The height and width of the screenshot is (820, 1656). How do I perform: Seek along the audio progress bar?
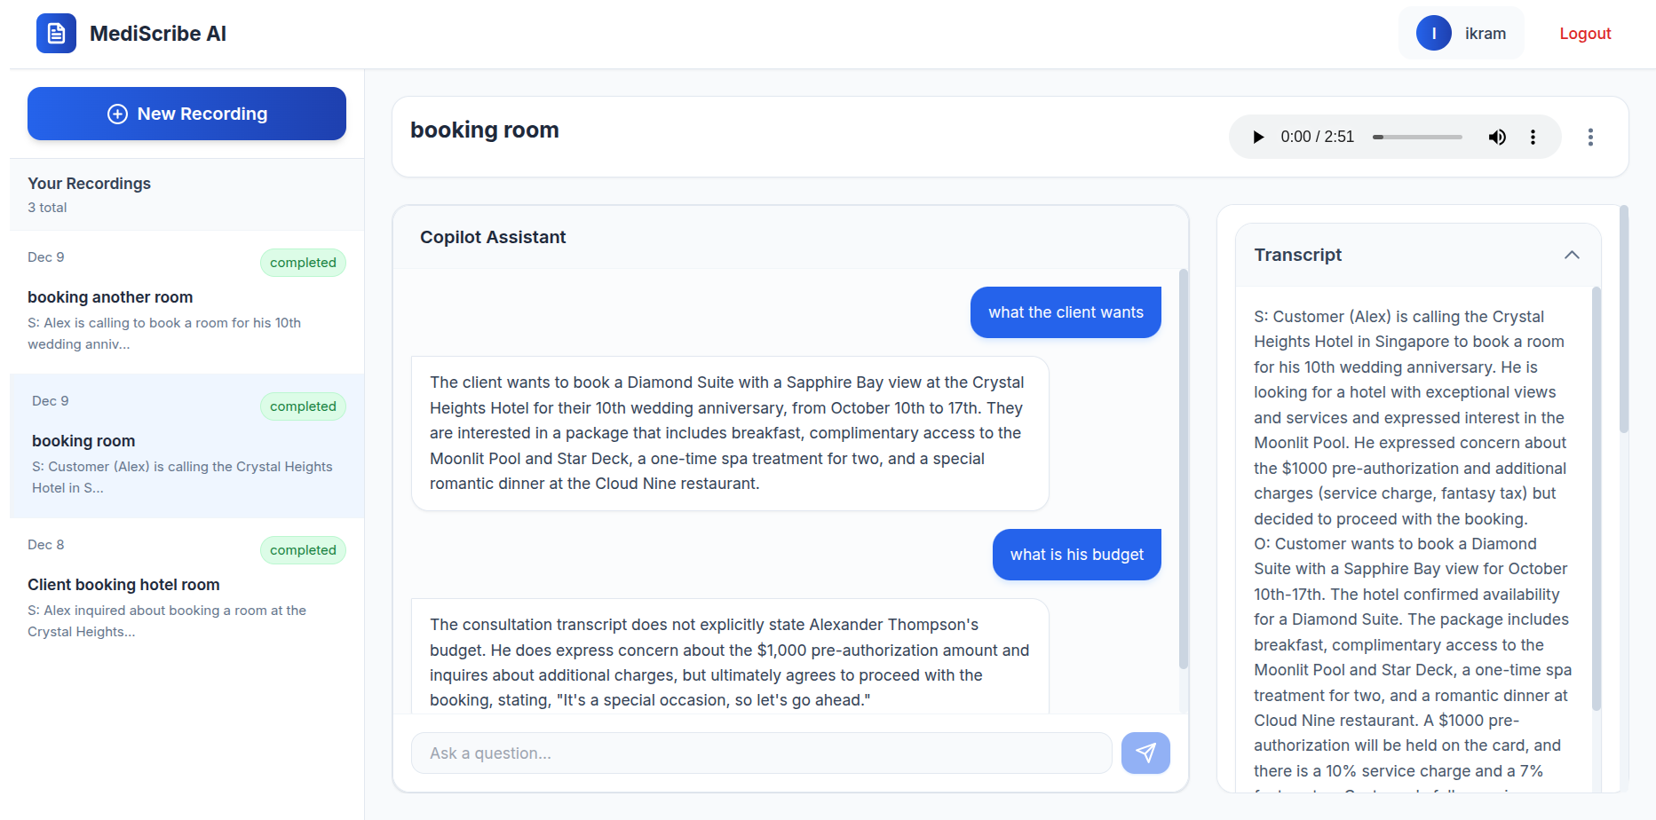click(1417, 137)
